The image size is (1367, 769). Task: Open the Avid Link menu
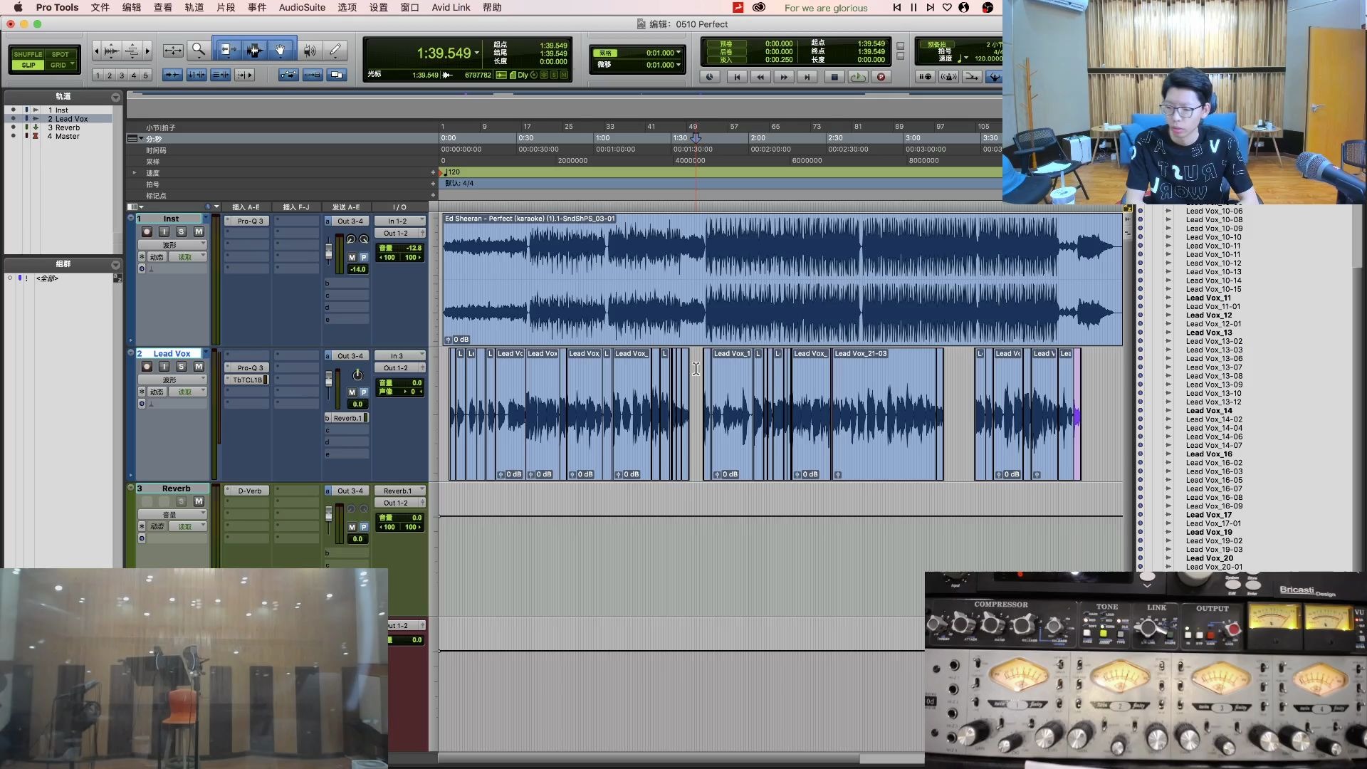pos(451,7)
